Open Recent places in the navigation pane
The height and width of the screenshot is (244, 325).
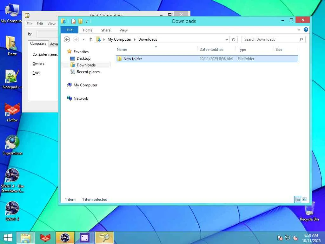88,72
